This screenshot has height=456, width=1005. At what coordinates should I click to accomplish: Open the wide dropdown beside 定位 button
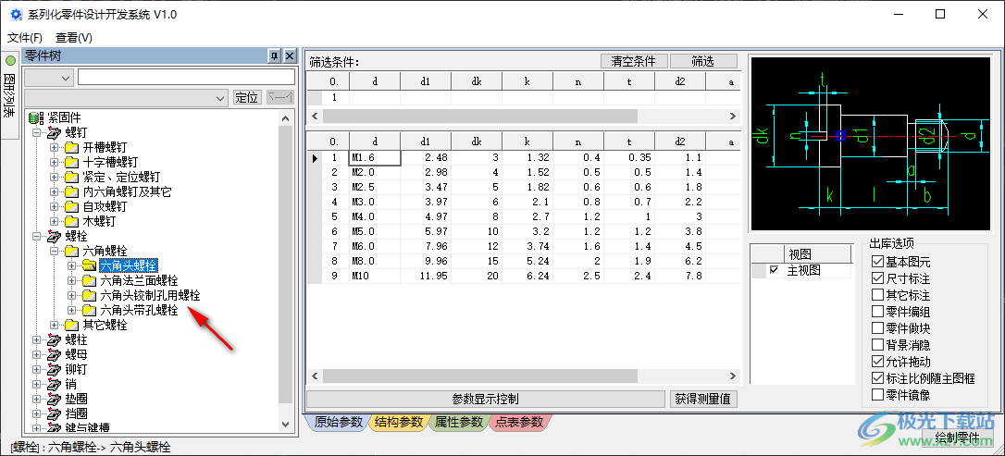pyautogui.click(x=126, y=98)
